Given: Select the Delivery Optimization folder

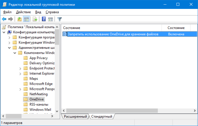Looking at the screenshot, I should (x=42, y=63).
